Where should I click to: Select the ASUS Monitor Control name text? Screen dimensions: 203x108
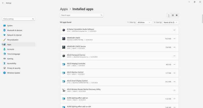click(75, 72)
